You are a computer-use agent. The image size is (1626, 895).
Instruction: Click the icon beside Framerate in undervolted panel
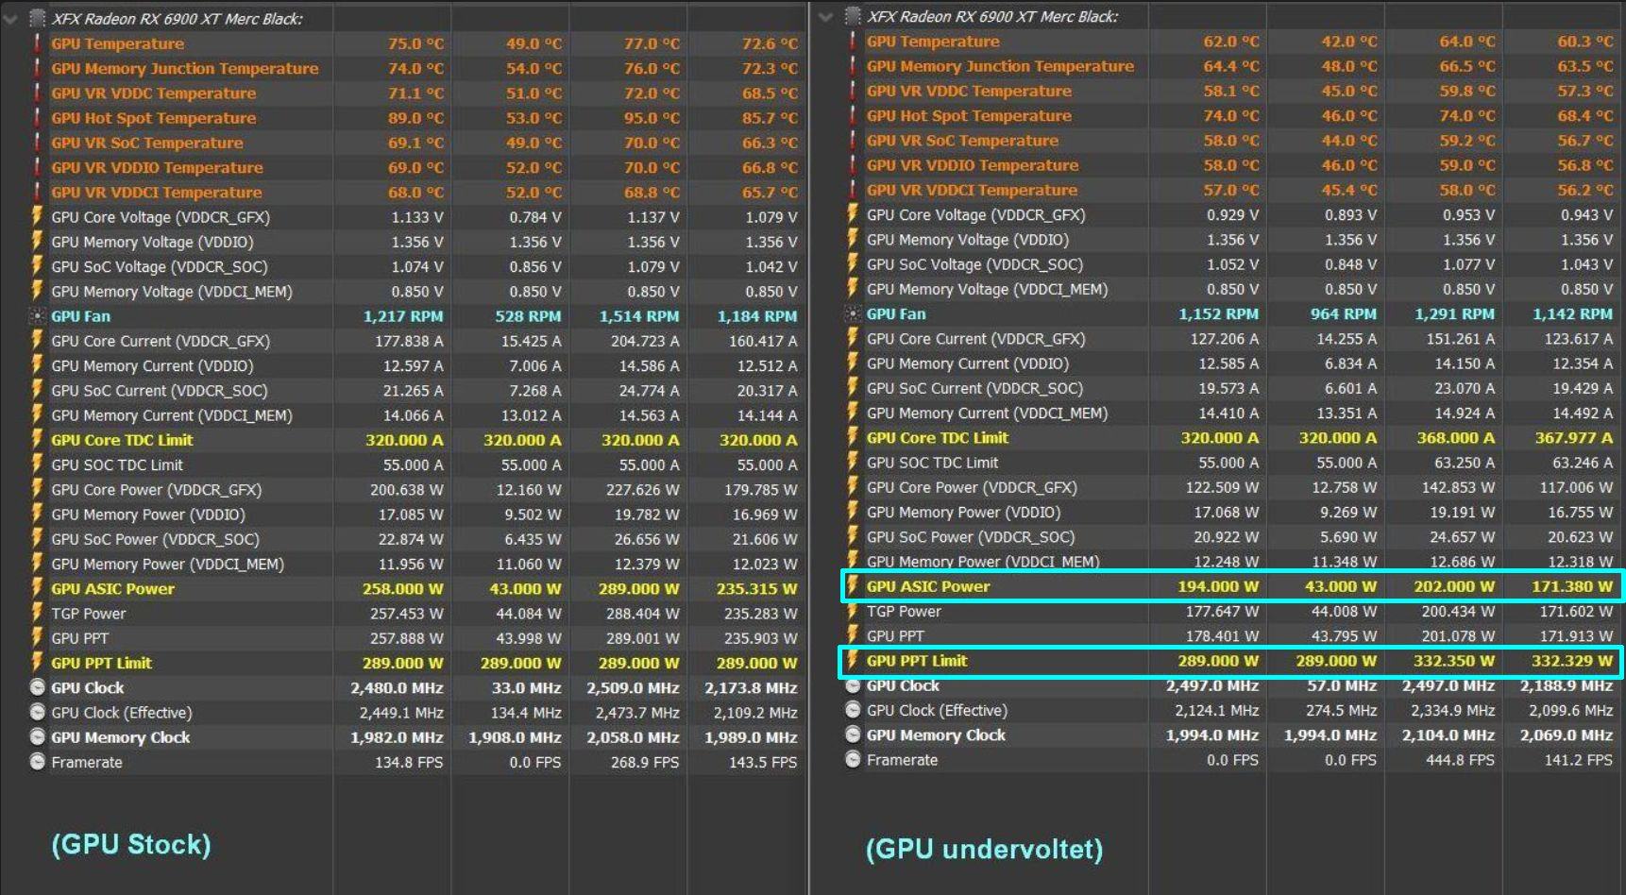[x=853, y=760]
